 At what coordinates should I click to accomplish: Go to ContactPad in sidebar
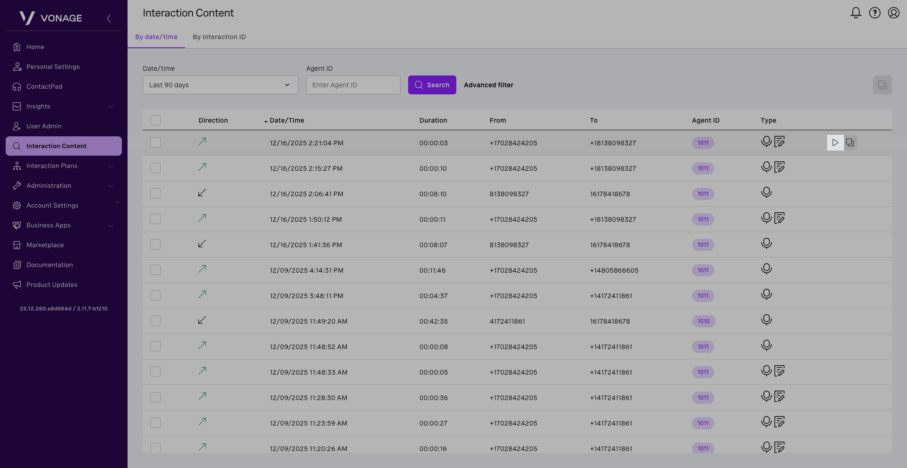tap(44, 87)
